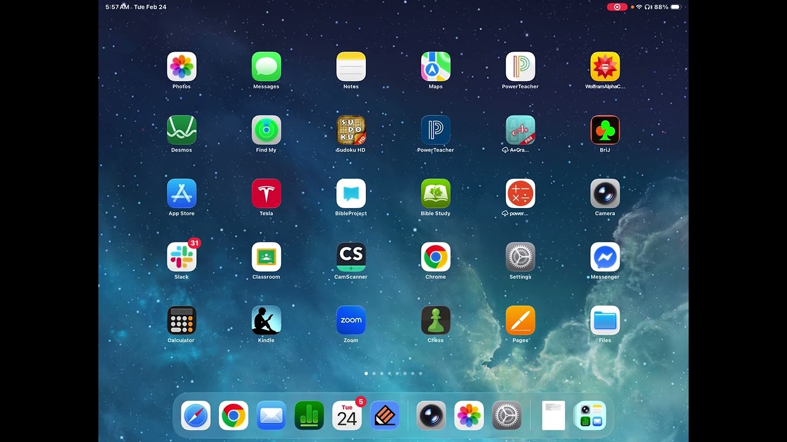Open the Settings app on the home screen
Image resolution: width=787 pixels, height=442 pixels.
(x=521, y=257)
